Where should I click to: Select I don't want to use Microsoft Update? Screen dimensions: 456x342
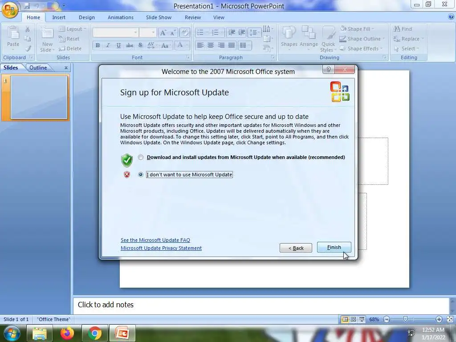click(x=141, y=175)
